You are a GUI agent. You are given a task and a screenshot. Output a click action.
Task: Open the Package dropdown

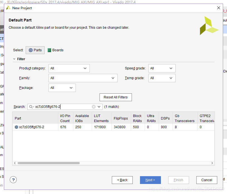62,88
